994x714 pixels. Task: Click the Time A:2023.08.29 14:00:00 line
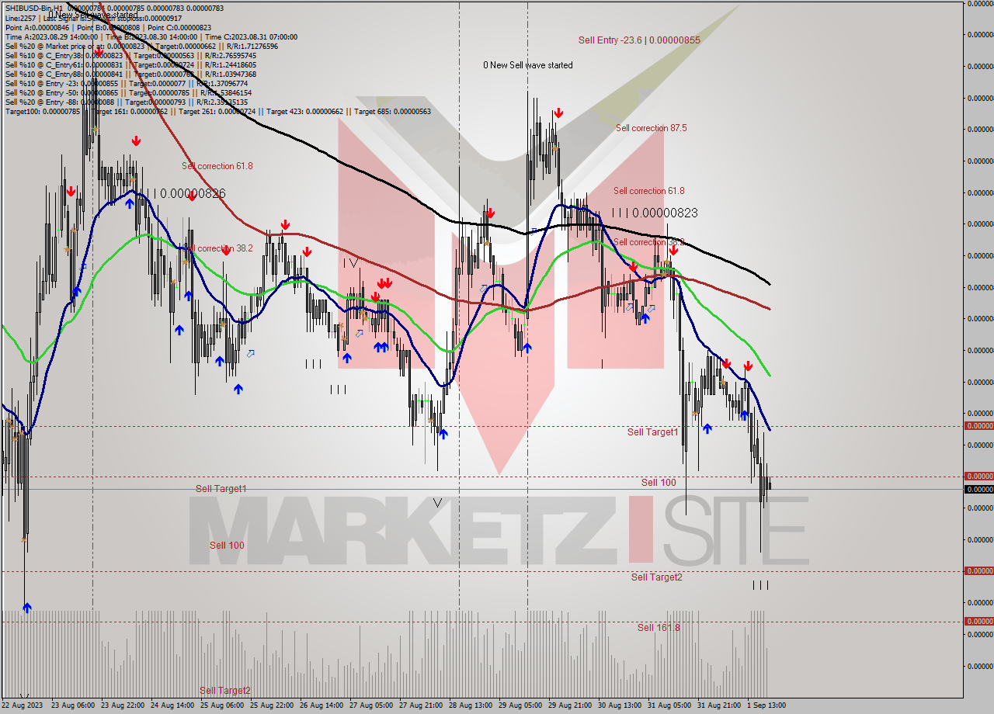point(151,36)
